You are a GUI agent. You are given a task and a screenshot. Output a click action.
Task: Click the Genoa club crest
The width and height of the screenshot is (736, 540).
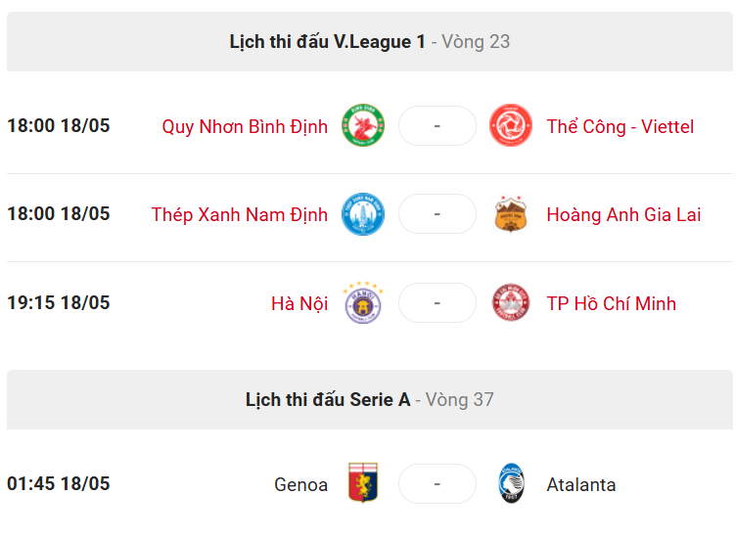363,482
